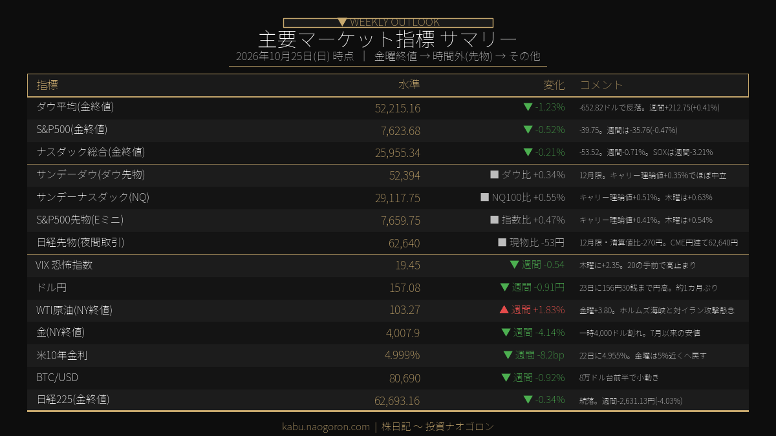Image resolution: width=776 pixels, height=436 pixels.
Task: Select the コメント column header
Action: point(601,85)
